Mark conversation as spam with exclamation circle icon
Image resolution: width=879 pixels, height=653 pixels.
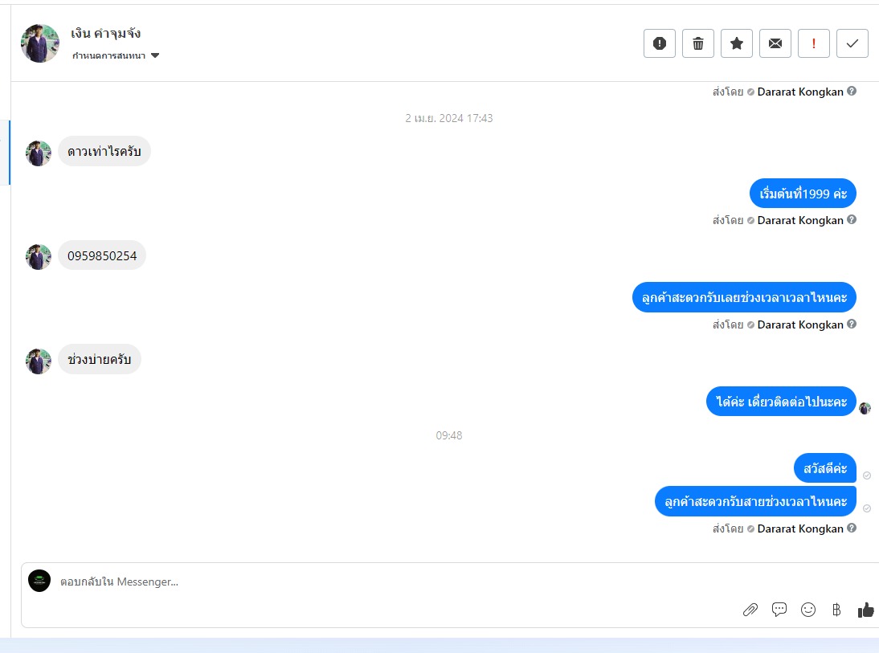[x=659, y=43]
